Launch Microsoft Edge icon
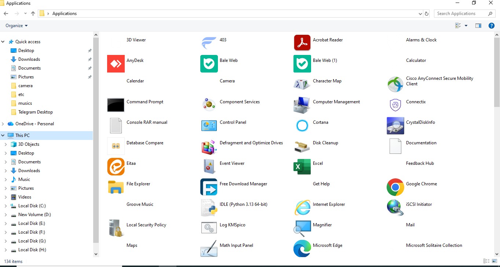 302,249
